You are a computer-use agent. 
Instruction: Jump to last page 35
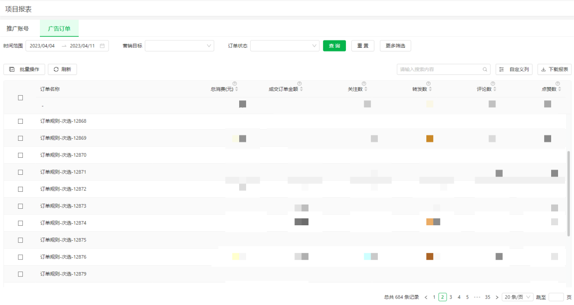(x=487, y=298)
